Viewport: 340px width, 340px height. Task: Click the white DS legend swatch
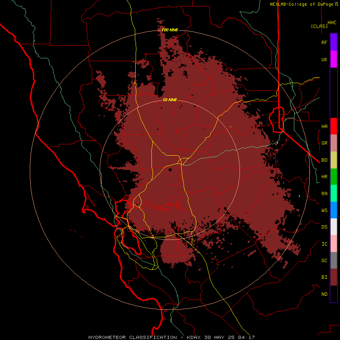(x=334, y=227)
